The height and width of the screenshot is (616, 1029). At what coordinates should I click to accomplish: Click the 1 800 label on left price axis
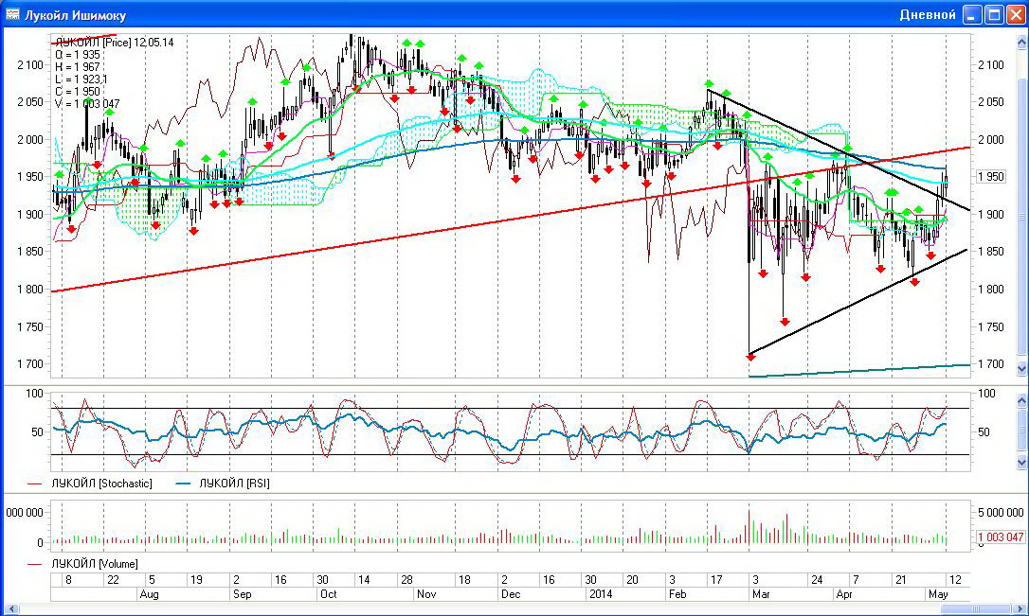[x=29, y=289]
